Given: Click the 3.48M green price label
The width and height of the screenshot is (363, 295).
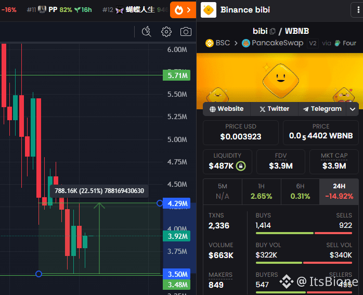Looking at the screenshot, I should tap(177, 285).
